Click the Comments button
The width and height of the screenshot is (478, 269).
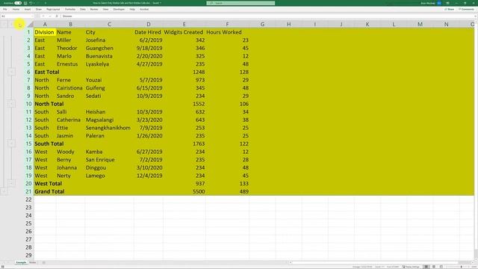click(466, 10)
